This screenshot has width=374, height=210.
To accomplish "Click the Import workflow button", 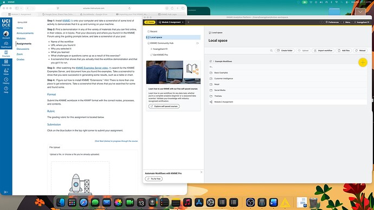I will (x=323, y=50).
